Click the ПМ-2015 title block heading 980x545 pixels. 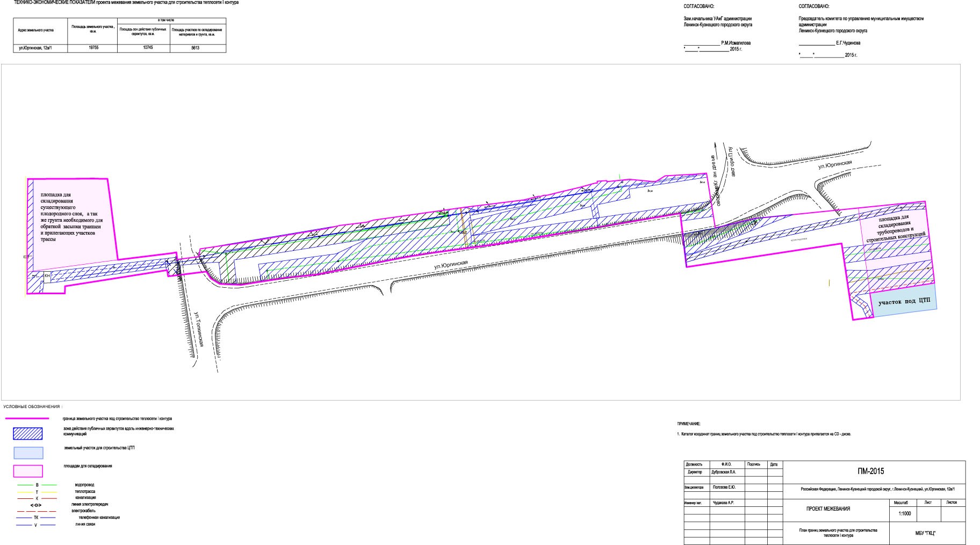870,471
